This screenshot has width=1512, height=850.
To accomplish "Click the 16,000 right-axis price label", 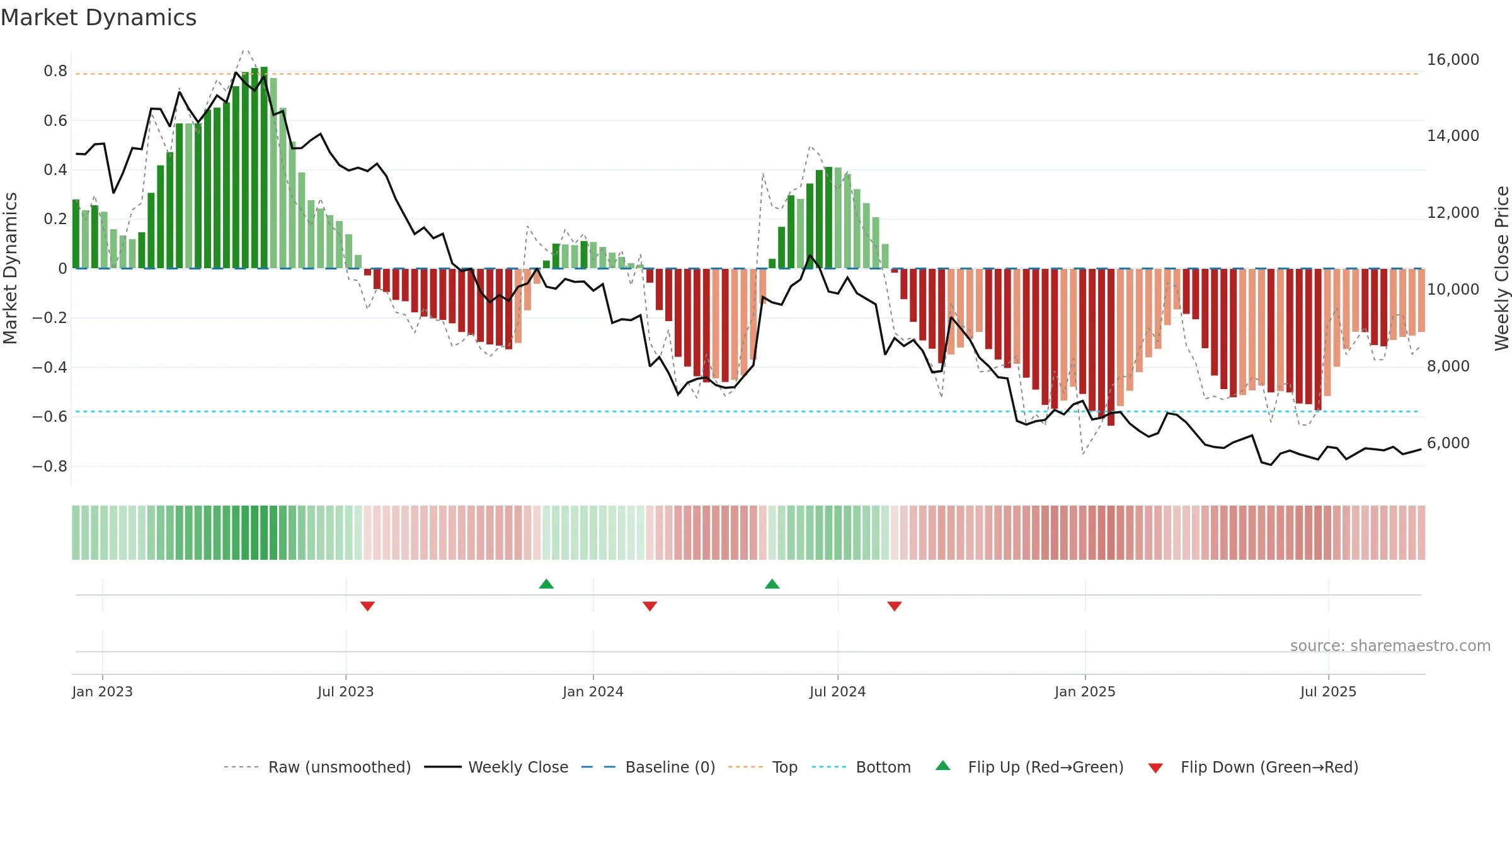I will (1453, 60).
